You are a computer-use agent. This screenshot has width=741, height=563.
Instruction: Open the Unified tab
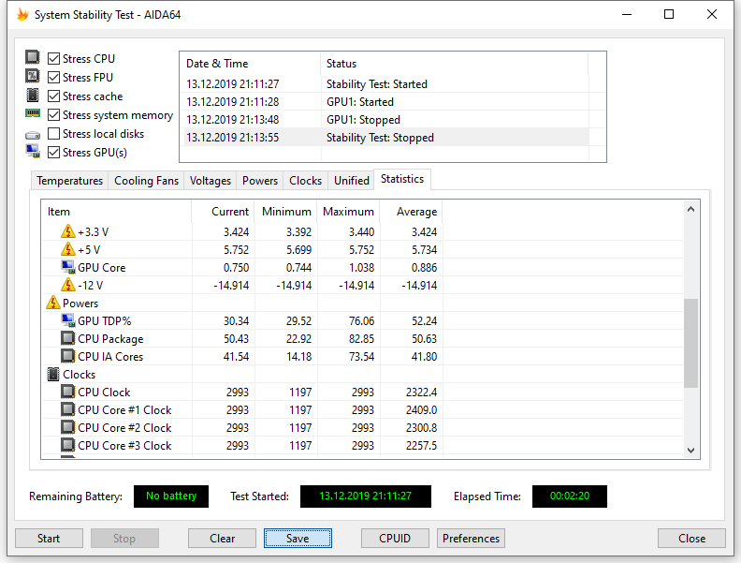pyautogui.click(x=352, y=181)
